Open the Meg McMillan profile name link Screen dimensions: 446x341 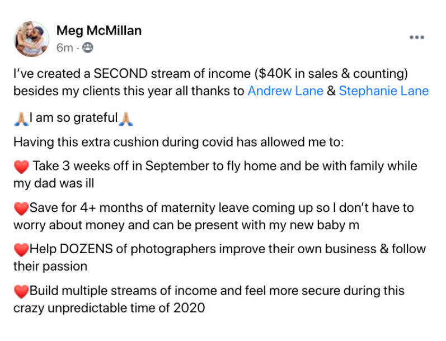[99, 31]
